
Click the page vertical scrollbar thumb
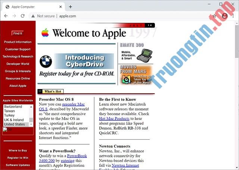tap(237, 41)
